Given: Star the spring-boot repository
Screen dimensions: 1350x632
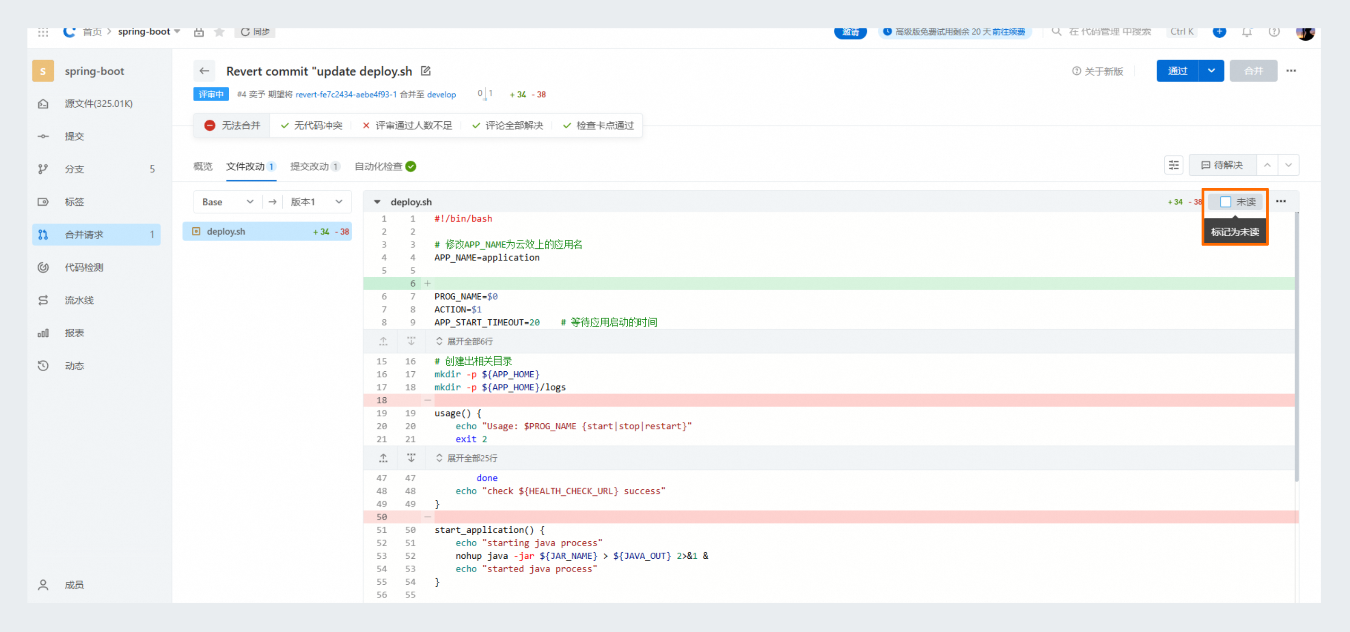Looking at the screenshot, I should 220,32.
